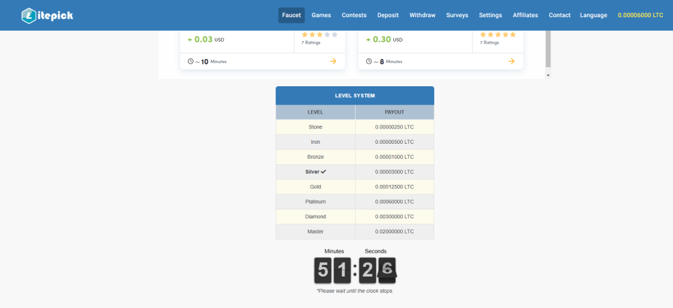Click the countdown minutes ones digit 1

pyautogui.click(x=342, y=270)
